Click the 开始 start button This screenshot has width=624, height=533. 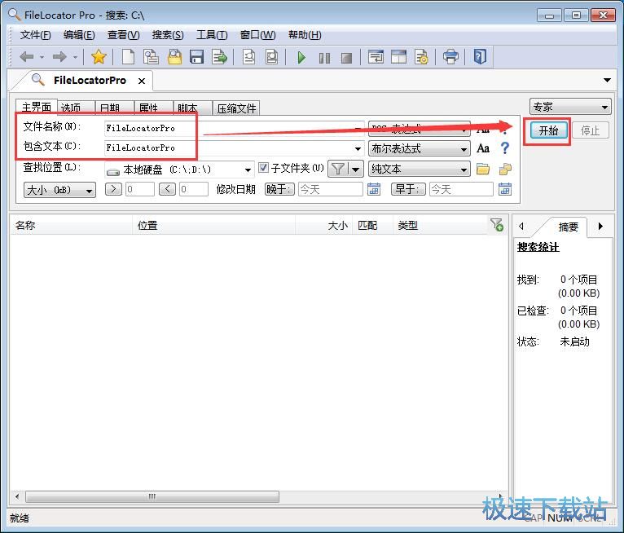point(548,130)
